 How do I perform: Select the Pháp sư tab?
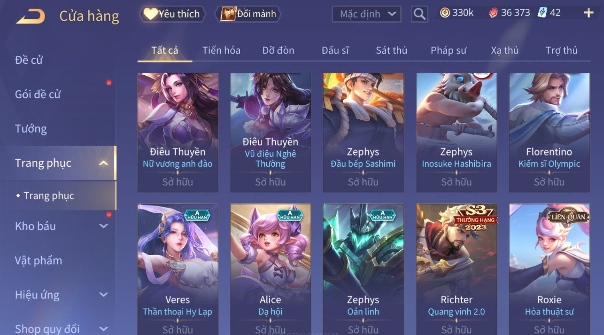(448, 50)
